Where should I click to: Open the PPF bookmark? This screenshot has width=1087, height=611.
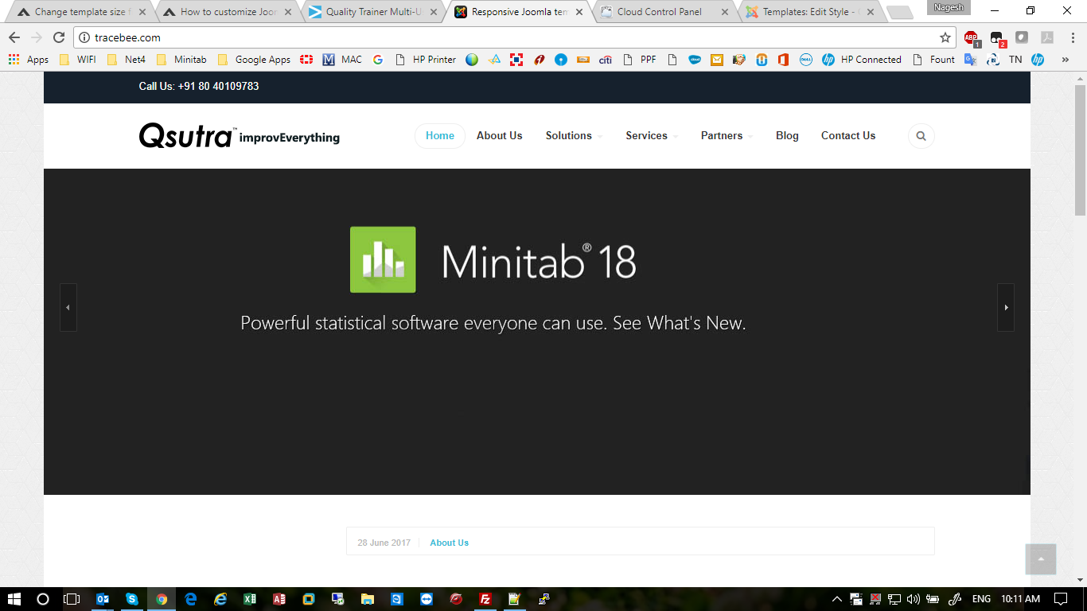640,60
